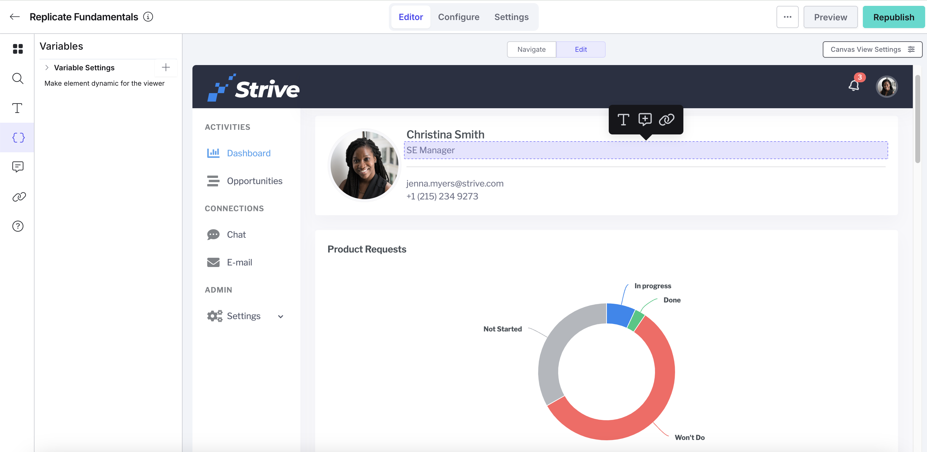Screen dimensions: 927x452
Task: Switch to the Configure tab
Action: click(458, 17)
